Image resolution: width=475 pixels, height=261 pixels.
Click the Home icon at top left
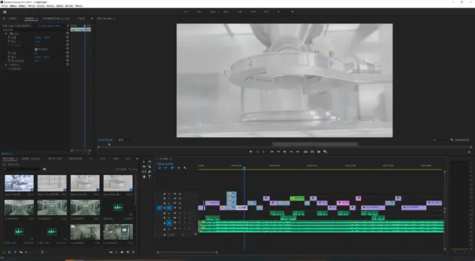(5, 12)
